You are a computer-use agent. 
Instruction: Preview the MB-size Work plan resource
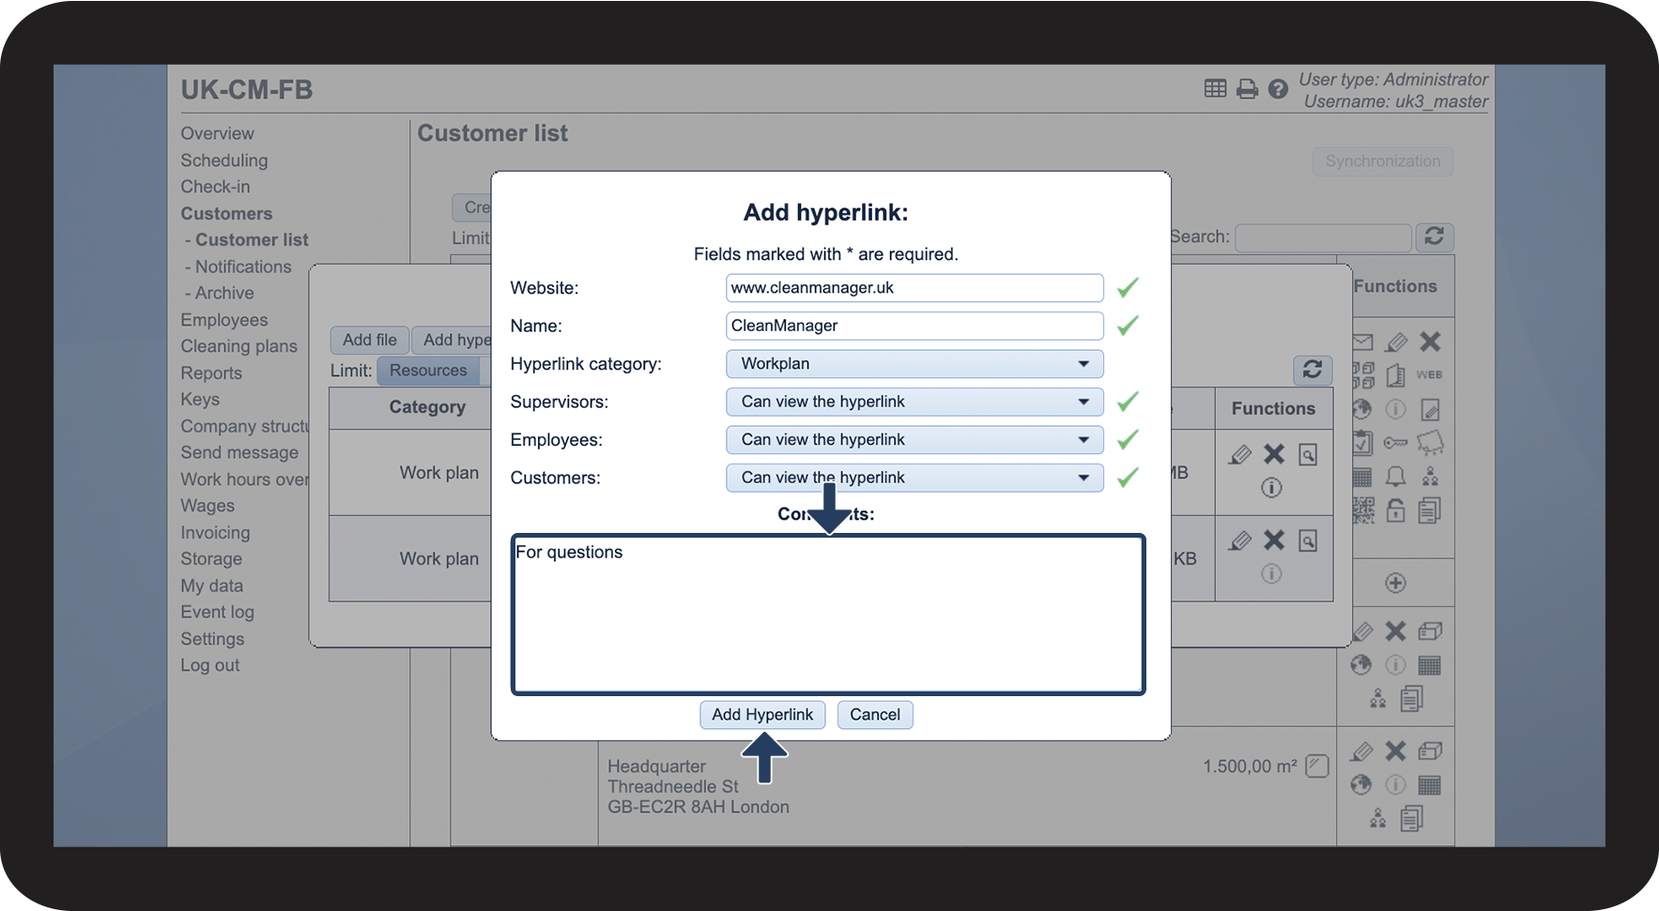(1308, 455)
